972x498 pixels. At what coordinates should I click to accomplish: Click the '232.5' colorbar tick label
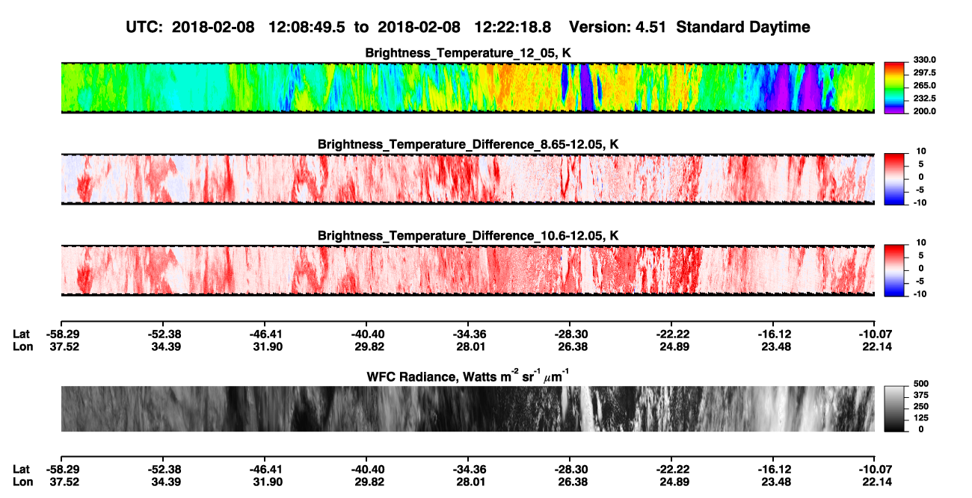(x=924, y=99)
